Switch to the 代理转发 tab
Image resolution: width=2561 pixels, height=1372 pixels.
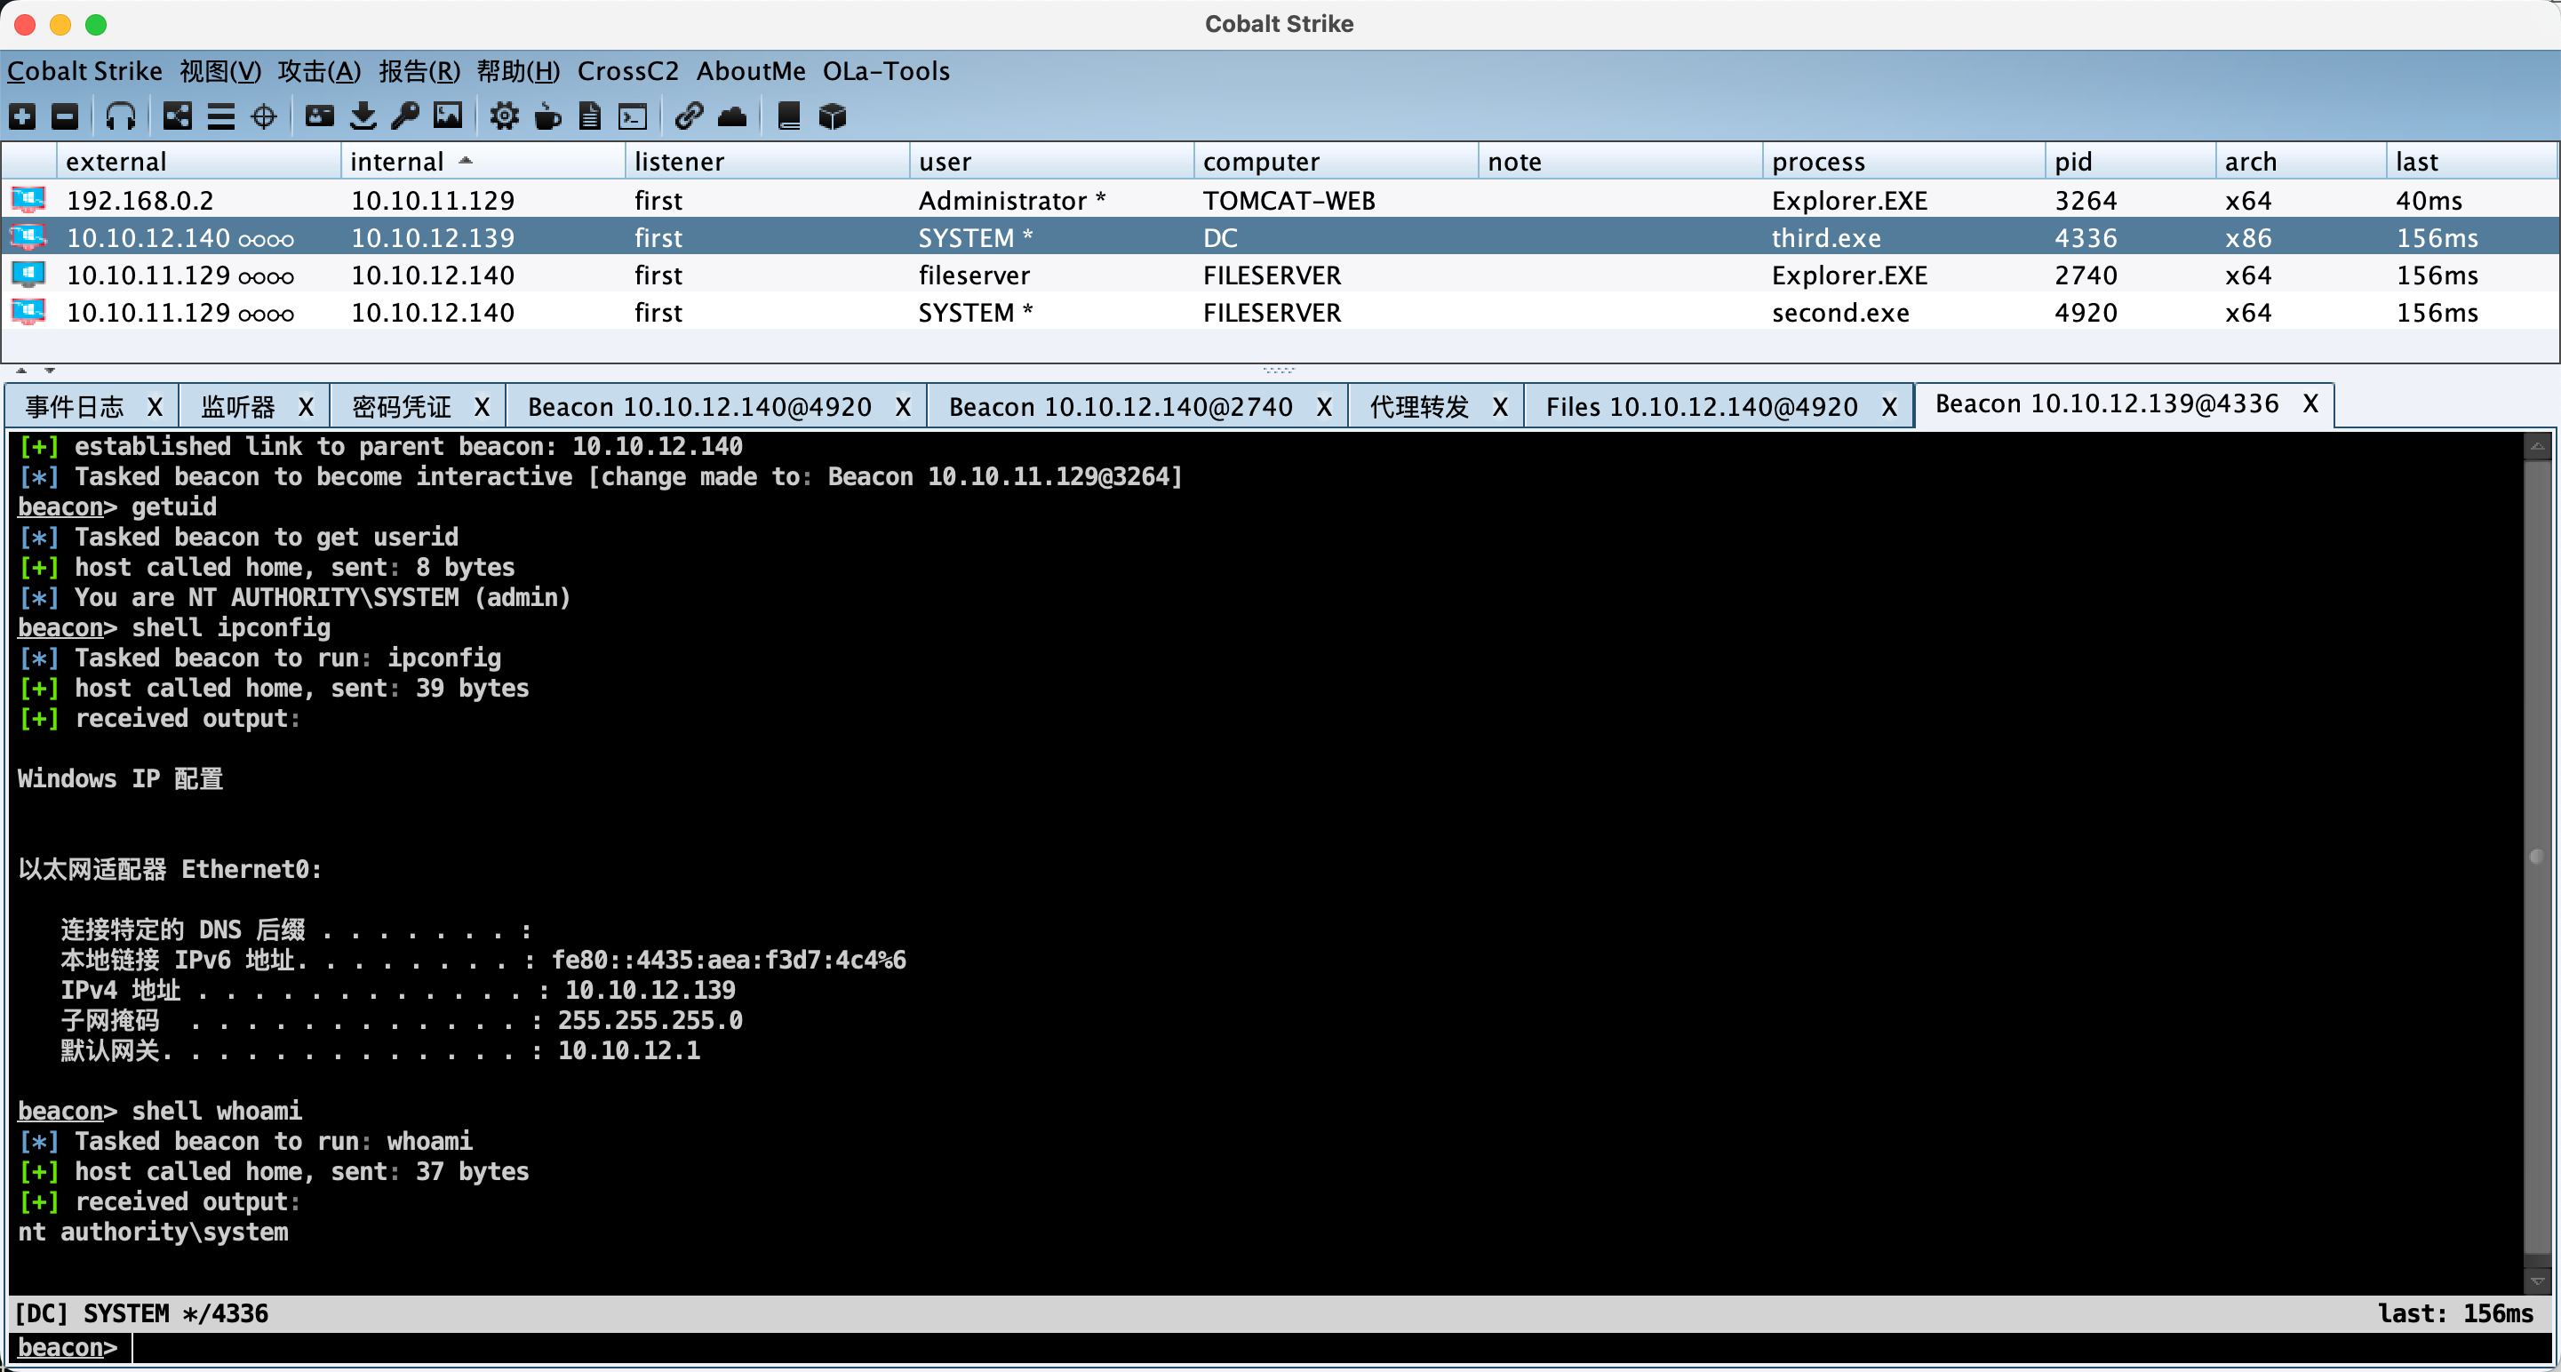point(1419,407)
